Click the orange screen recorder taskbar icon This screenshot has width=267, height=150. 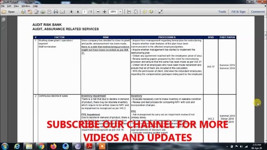pos(102,146)
